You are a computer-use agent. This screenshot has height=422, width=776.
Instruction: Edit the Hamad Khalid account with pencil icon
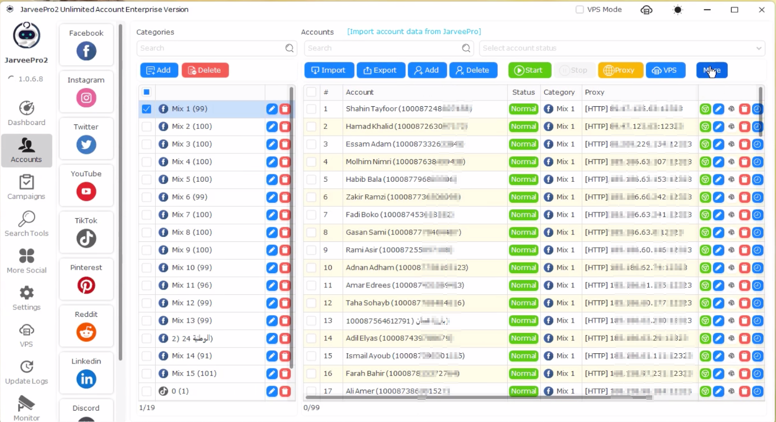(719, 127)
